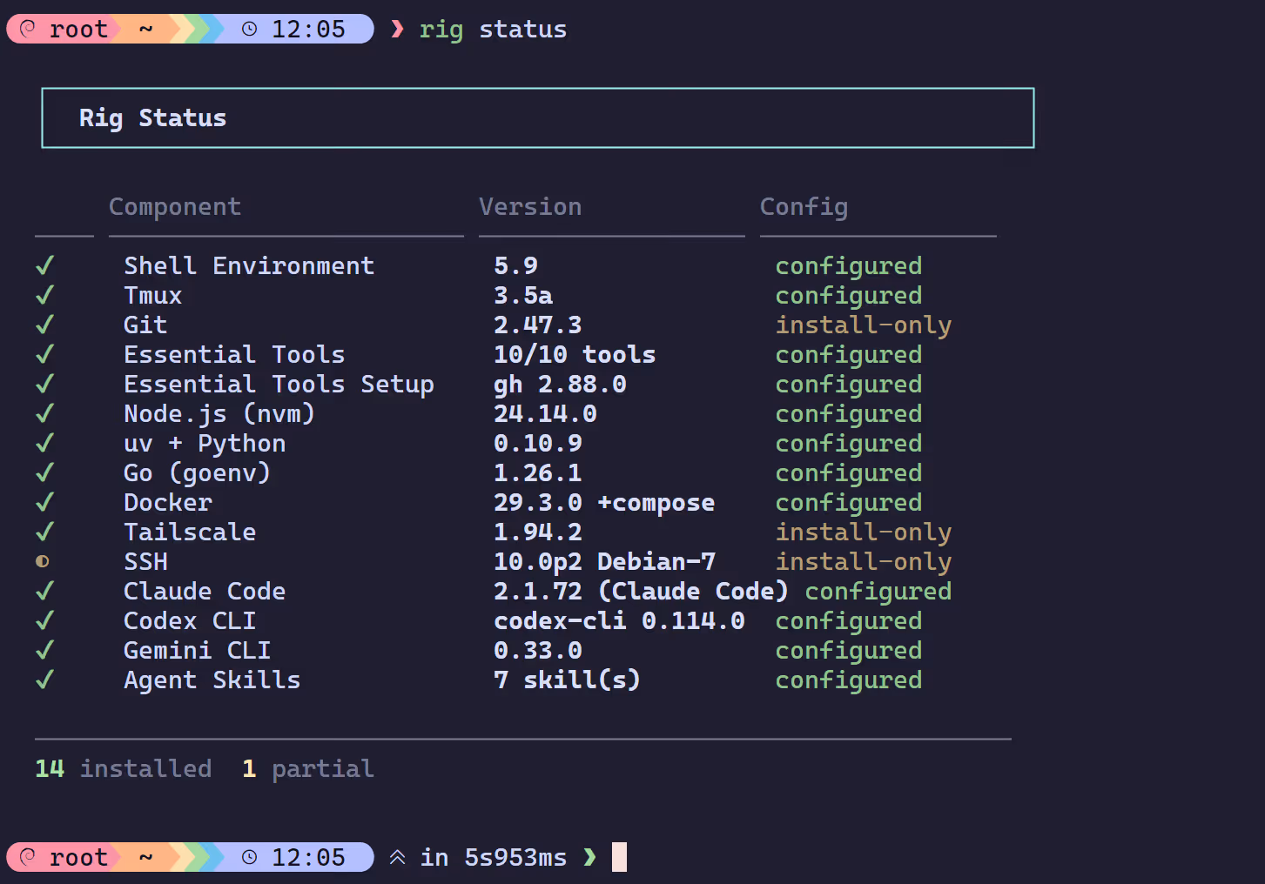
Task: Click the Config column header
Action: pyautogui.click(x=804, y=207)
